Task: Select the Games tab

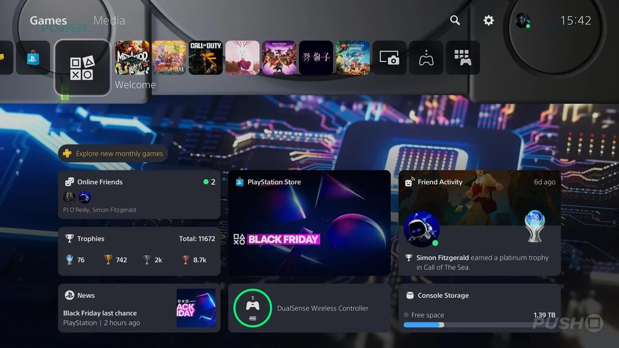Action: pyautogui.click(x=48, y=20)
